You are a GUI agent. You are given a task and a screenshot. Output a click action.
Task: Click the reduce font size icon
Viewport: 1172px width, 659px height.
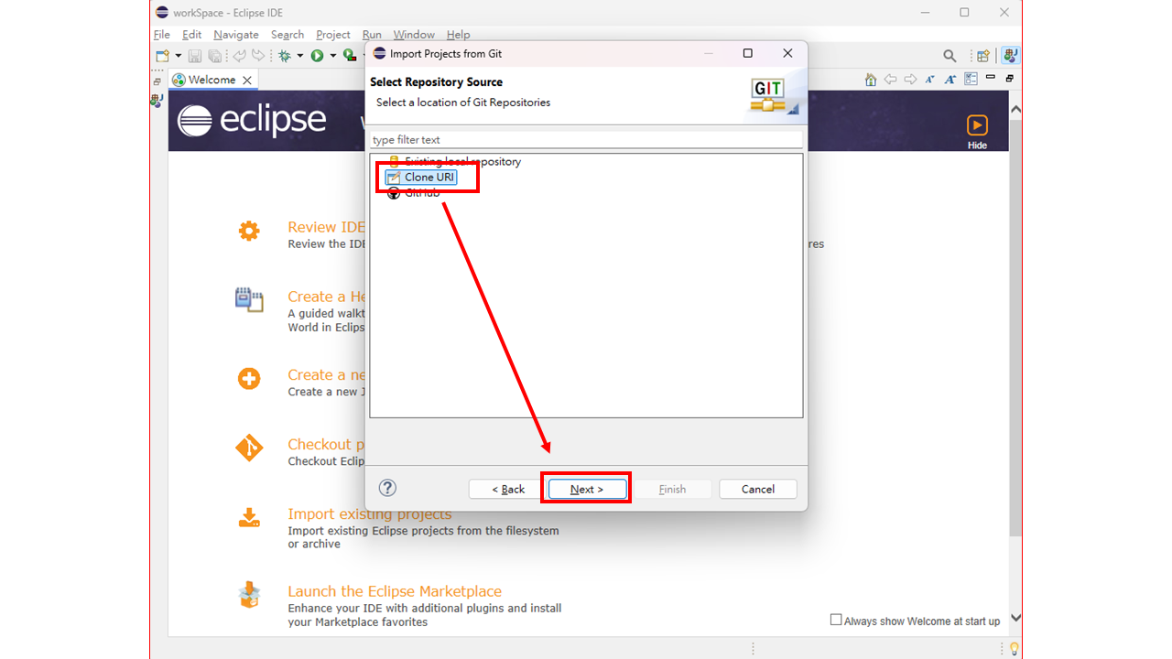930,80
